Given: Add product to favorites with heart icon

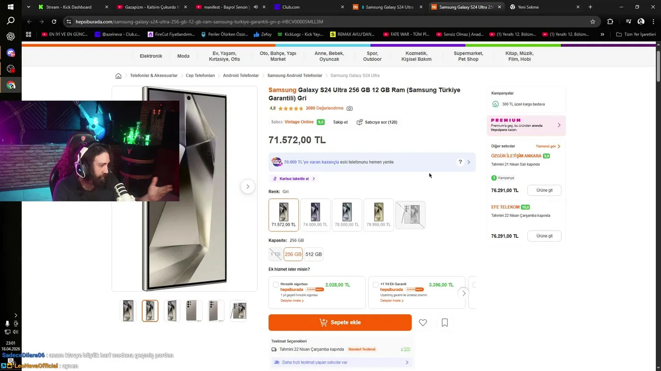Looking at the screenshot, I should click(423, 323).
